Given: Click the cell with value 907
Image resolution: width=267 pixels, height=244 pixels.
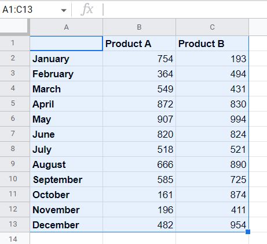Looking at the screenshot, I should pyautogui.click(x=139, y=119).
